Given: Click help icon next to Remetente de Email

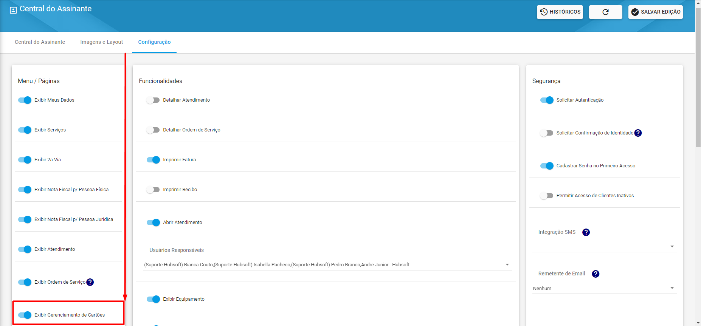Looking at the screenshot, I should coord(596,274).
